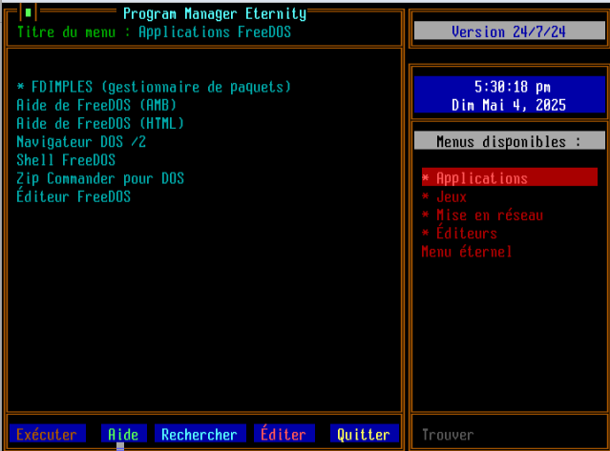This screenshot has width=610, height=451.
Task: Open Éditeur FreeDOS program entry
Action: pyautogui.click(x=74, y=196)
